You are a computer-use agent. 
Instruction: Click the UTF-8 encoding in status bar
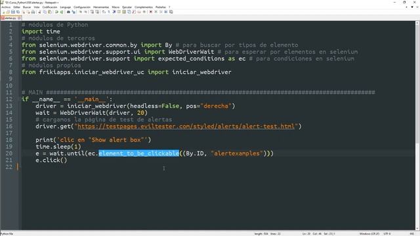(x=387, y=234)
